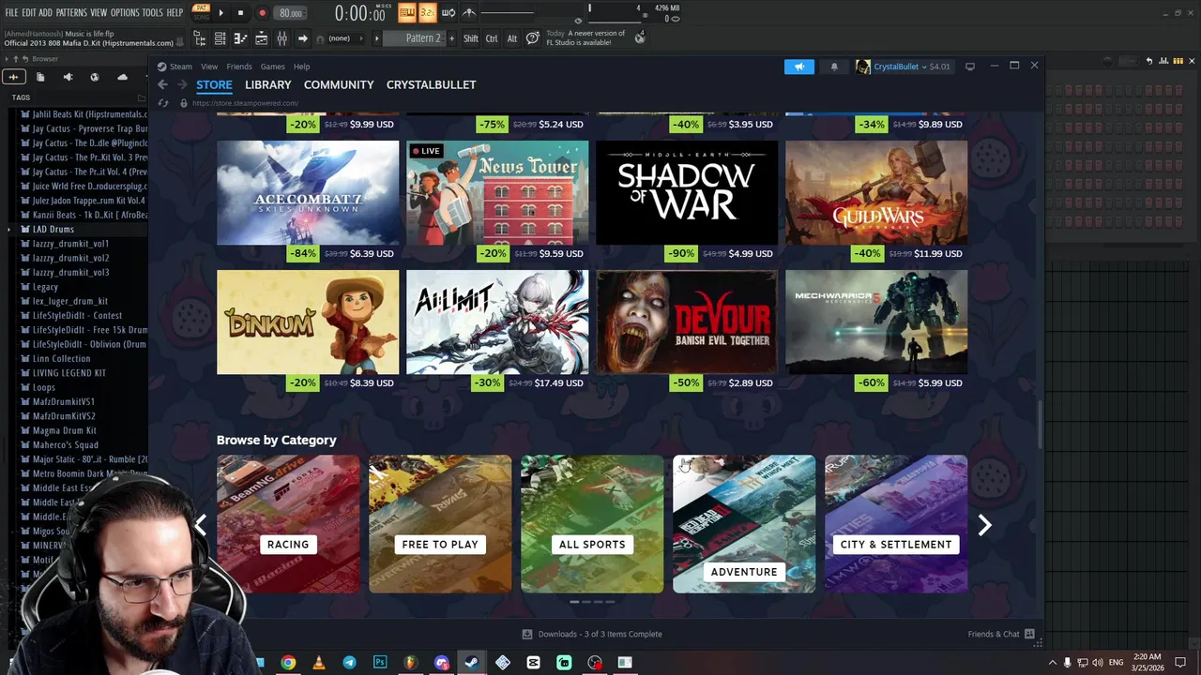Click the store.steampowered.com URL bar
Image resolution: width=1201 pixels, height=675 pixels.
point(245,103)
